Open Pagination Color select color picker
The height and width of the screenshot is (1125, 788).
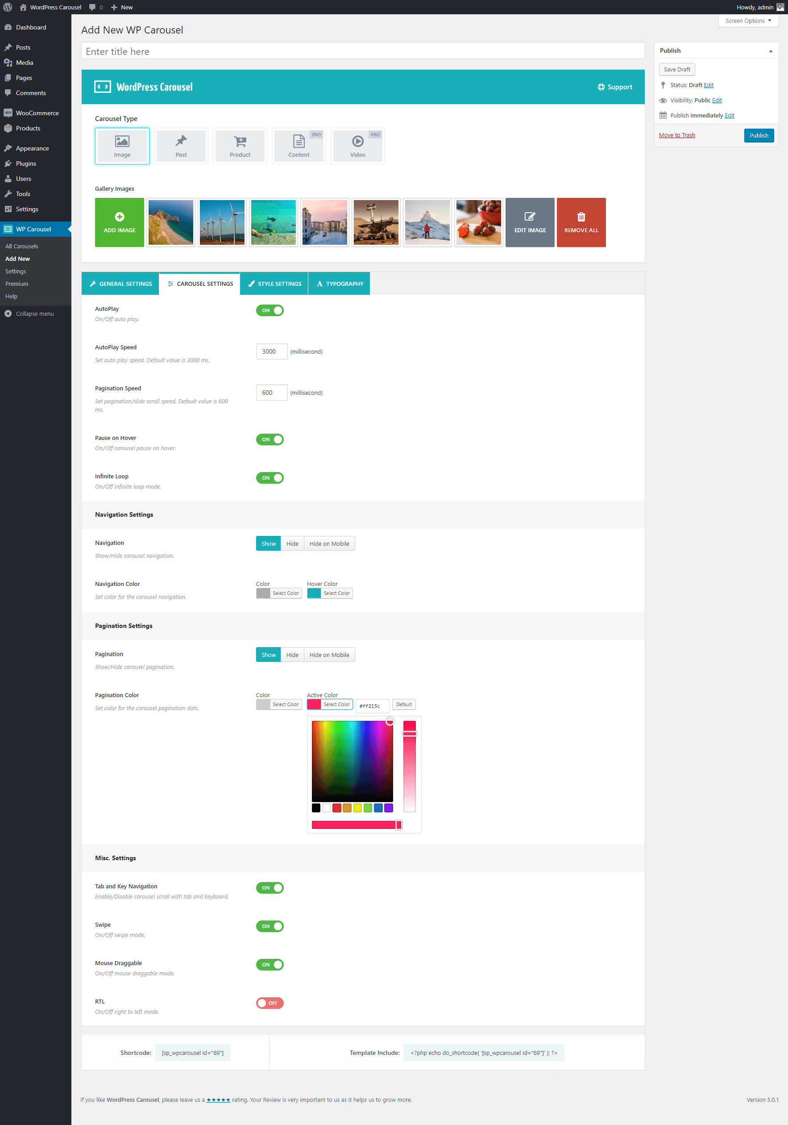tap(279, 705)
